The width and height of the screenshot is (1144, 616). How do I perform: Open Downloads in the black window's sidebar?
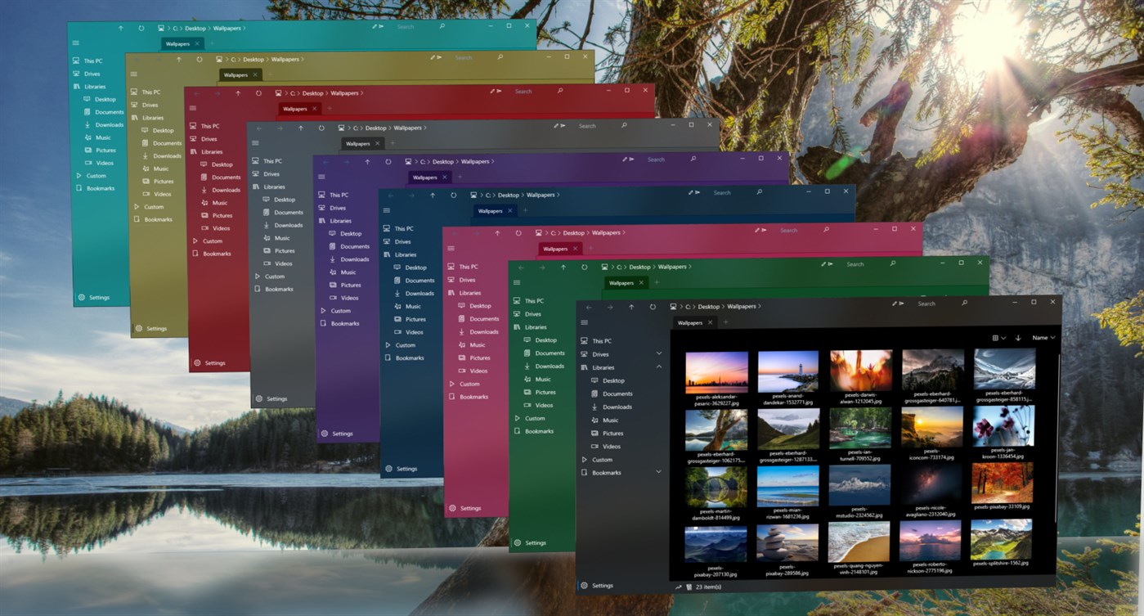[617, 407]
